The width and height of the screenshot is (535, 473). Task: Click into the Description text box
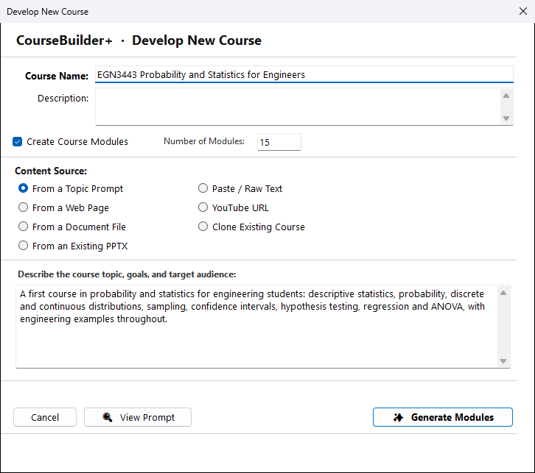pyautogui.click(x=298, y=107)
